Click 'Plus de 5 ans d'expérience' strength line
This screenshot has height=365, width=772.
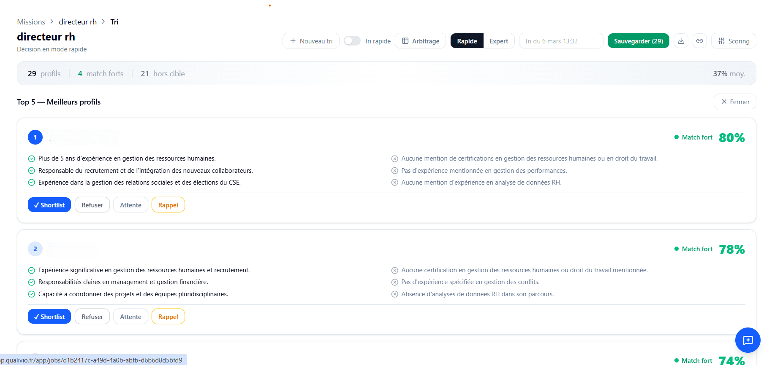click(x=127, y=158)
